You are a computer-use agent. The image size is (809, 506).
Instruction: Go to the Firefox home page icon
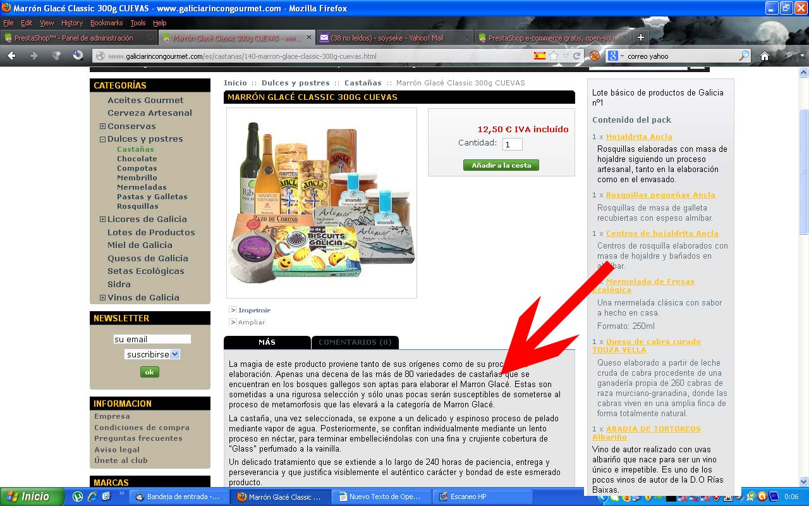(764, 56)
